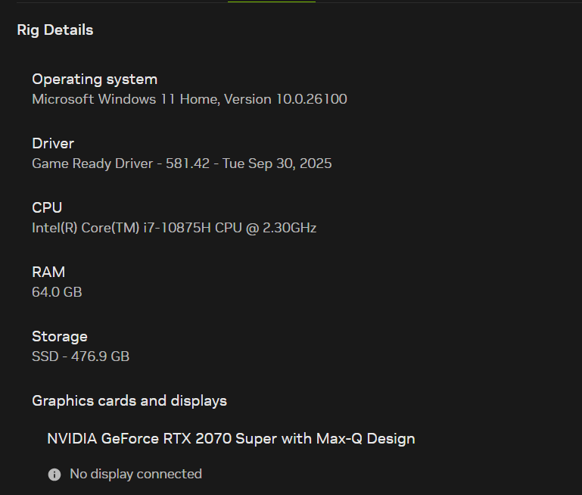Click the RAM label
582x495 pixels.
(x=48, y=272)
